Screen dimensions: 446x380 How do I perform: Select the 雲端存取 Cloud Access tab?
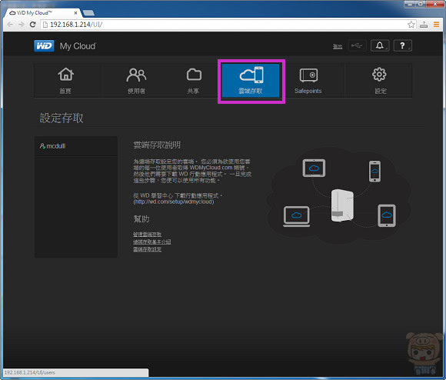251,81
